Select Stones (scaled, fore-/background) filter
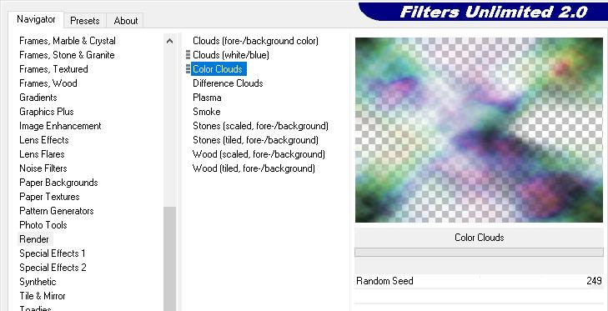This screenshot has height=311, width=608. coord(260,126)
